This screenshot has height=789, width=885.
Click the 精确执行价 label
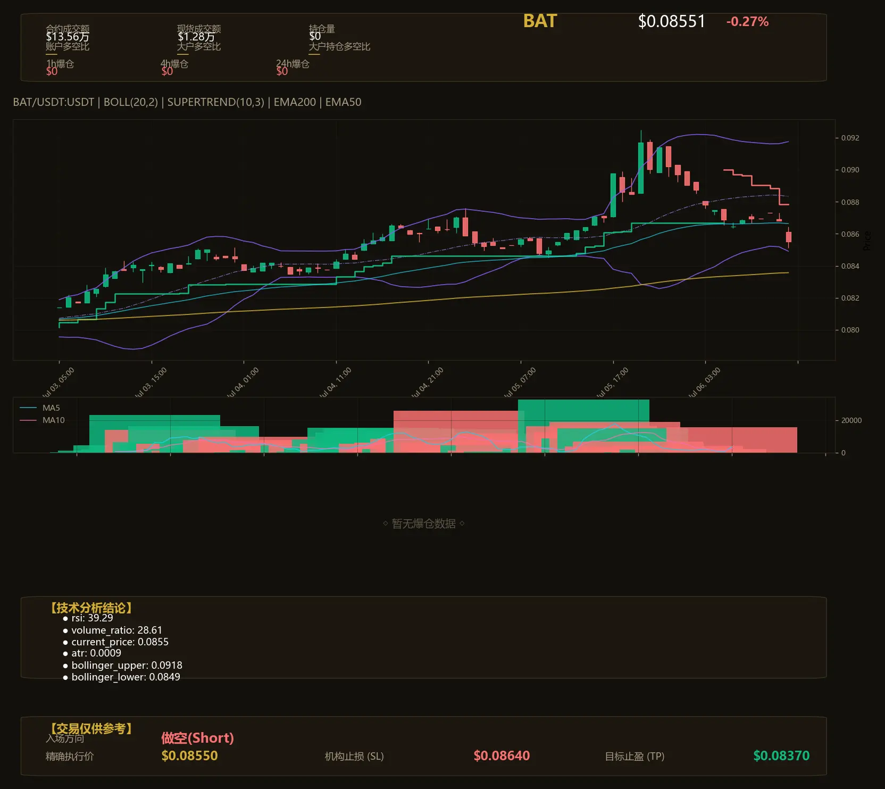70,756
